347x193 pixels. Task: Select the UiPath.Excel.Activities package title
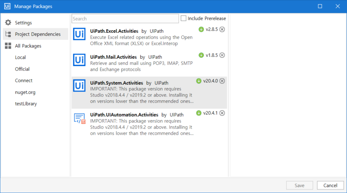(114, 31)
